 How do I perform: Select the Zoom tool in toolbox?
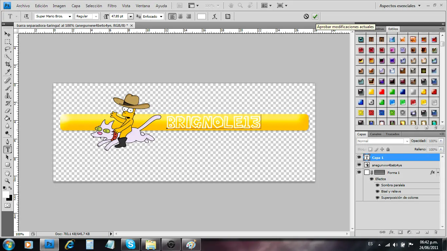[7, 181]
